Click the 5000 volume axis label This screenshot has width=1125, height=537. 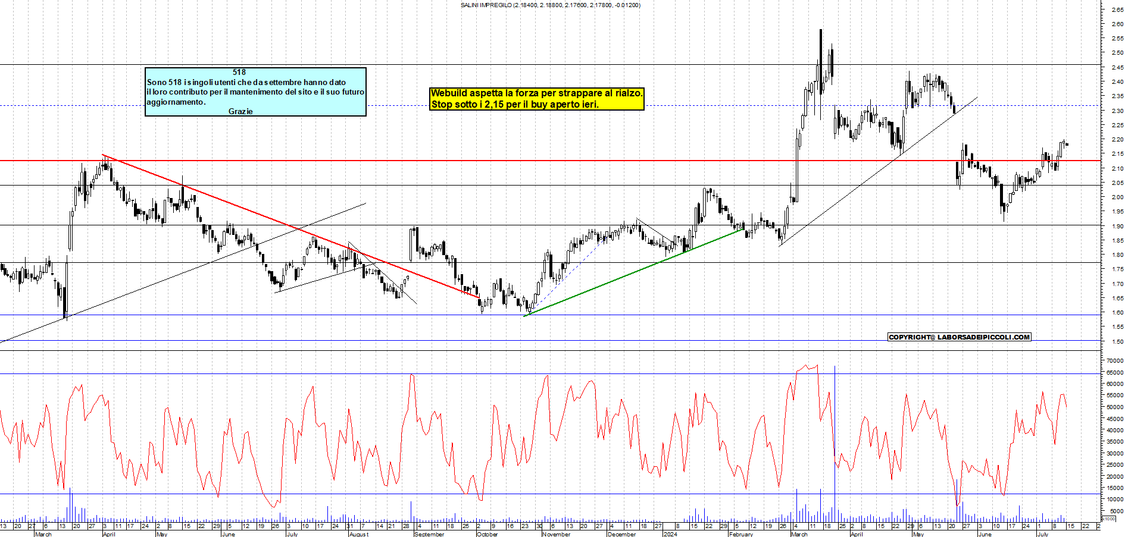click(1117, 511)
